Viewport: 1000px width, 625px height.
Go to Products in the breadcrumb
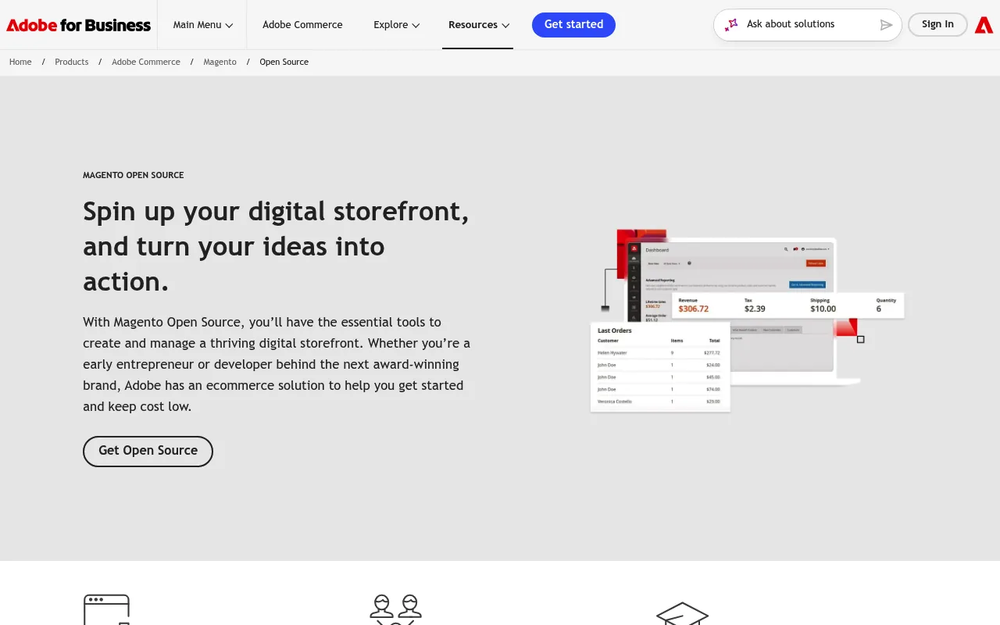[x=71, y=62]
